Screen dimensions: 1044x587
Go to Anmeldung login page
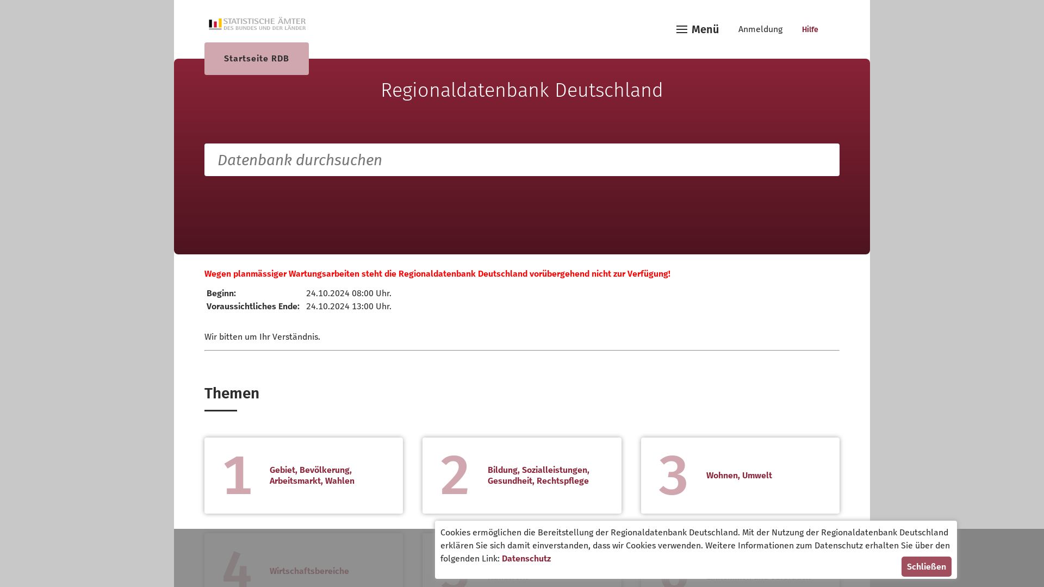(x=760, y=29)
